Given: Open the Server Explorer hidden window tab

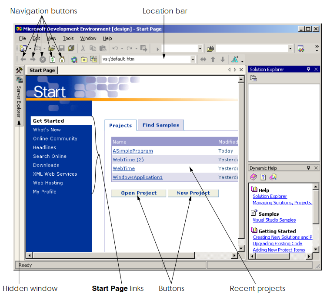Looking at the screenshot, I should tap(19, 101).
